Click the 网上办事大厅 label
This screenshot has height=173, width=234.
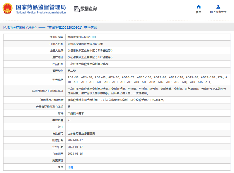218,12
